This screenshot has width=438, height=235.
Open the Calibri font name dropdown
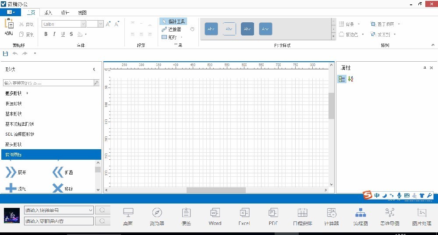point(101,24)
